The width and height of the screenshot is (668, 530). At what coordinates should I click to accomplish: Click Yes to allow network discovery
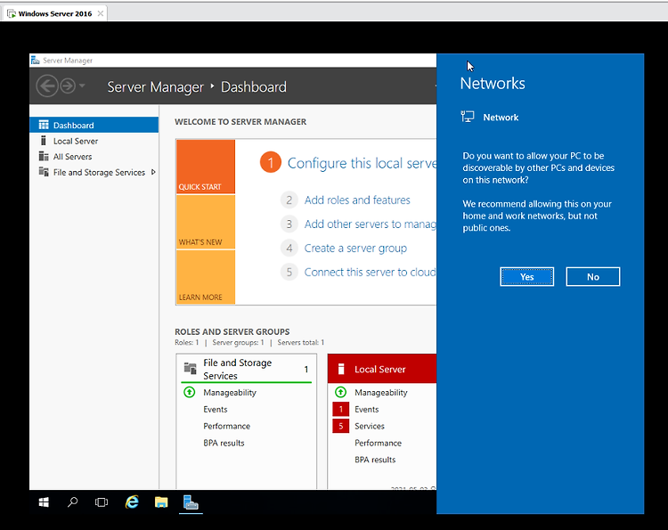click(527, 277)
